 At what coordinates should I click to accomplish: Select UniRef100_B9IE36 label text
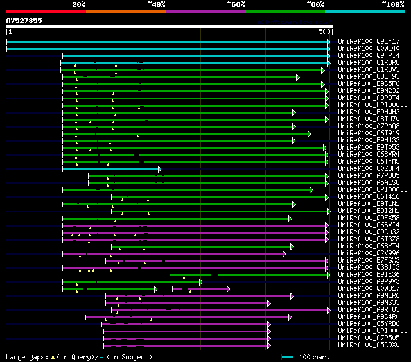tap(369, 275)
